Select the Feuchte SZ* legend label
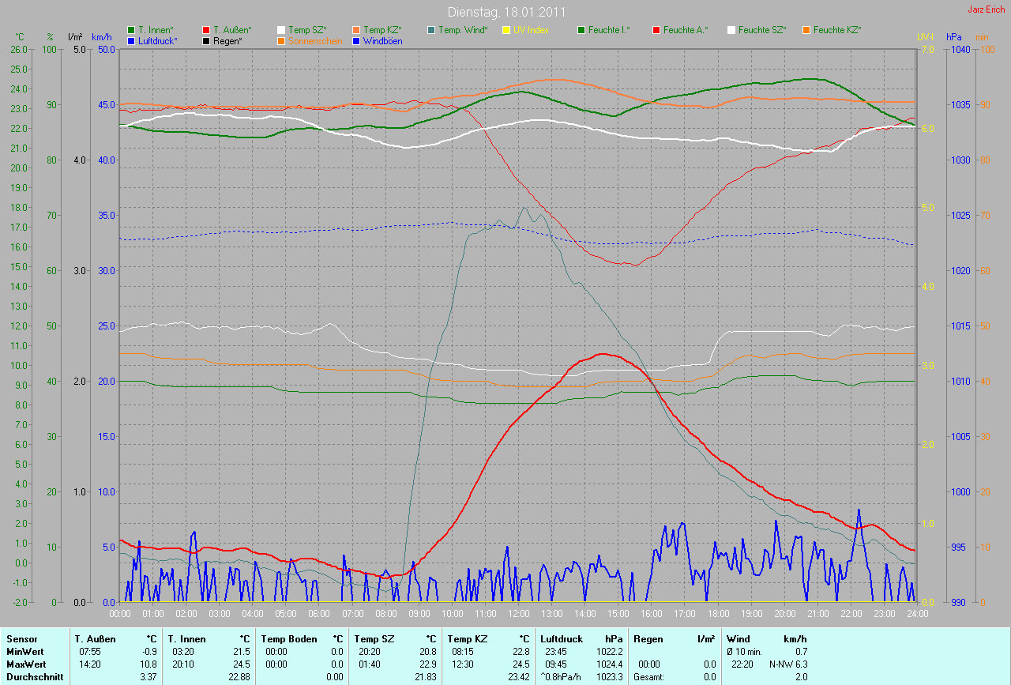The image size is (1011, 685). click(x=762, y=30)
